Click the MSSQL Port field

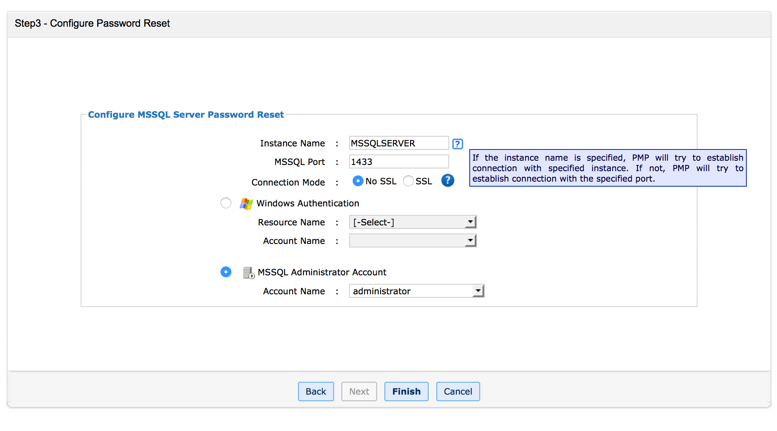pos(398,161)
